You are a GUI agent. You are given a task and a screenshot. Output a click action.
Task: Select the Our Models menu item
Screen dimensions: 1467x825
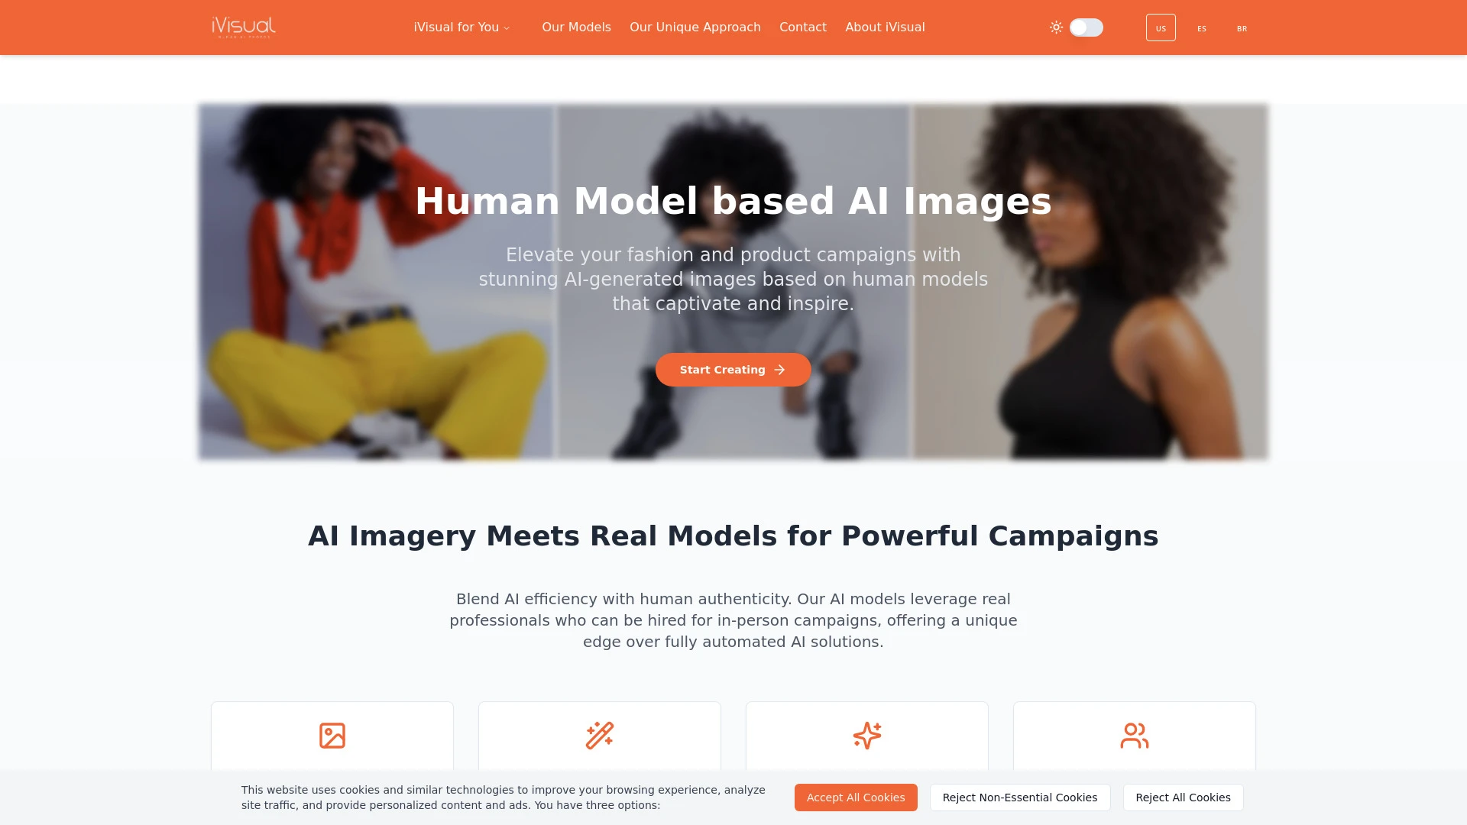coord(576,27)
